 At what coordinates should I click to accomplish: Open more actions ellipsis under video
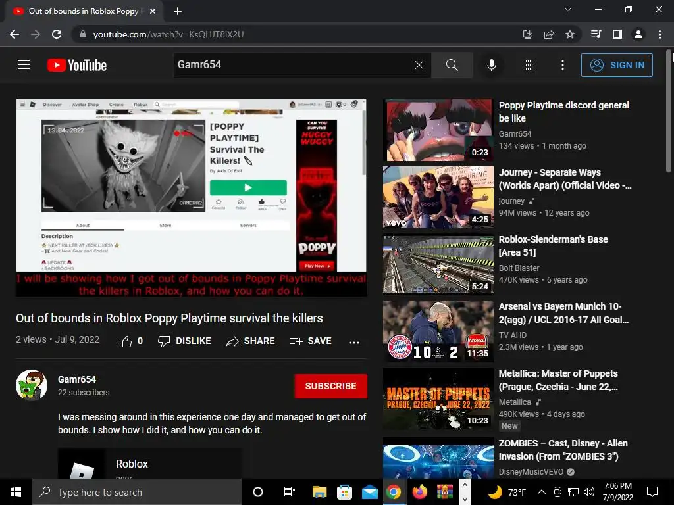pos(353,342)
